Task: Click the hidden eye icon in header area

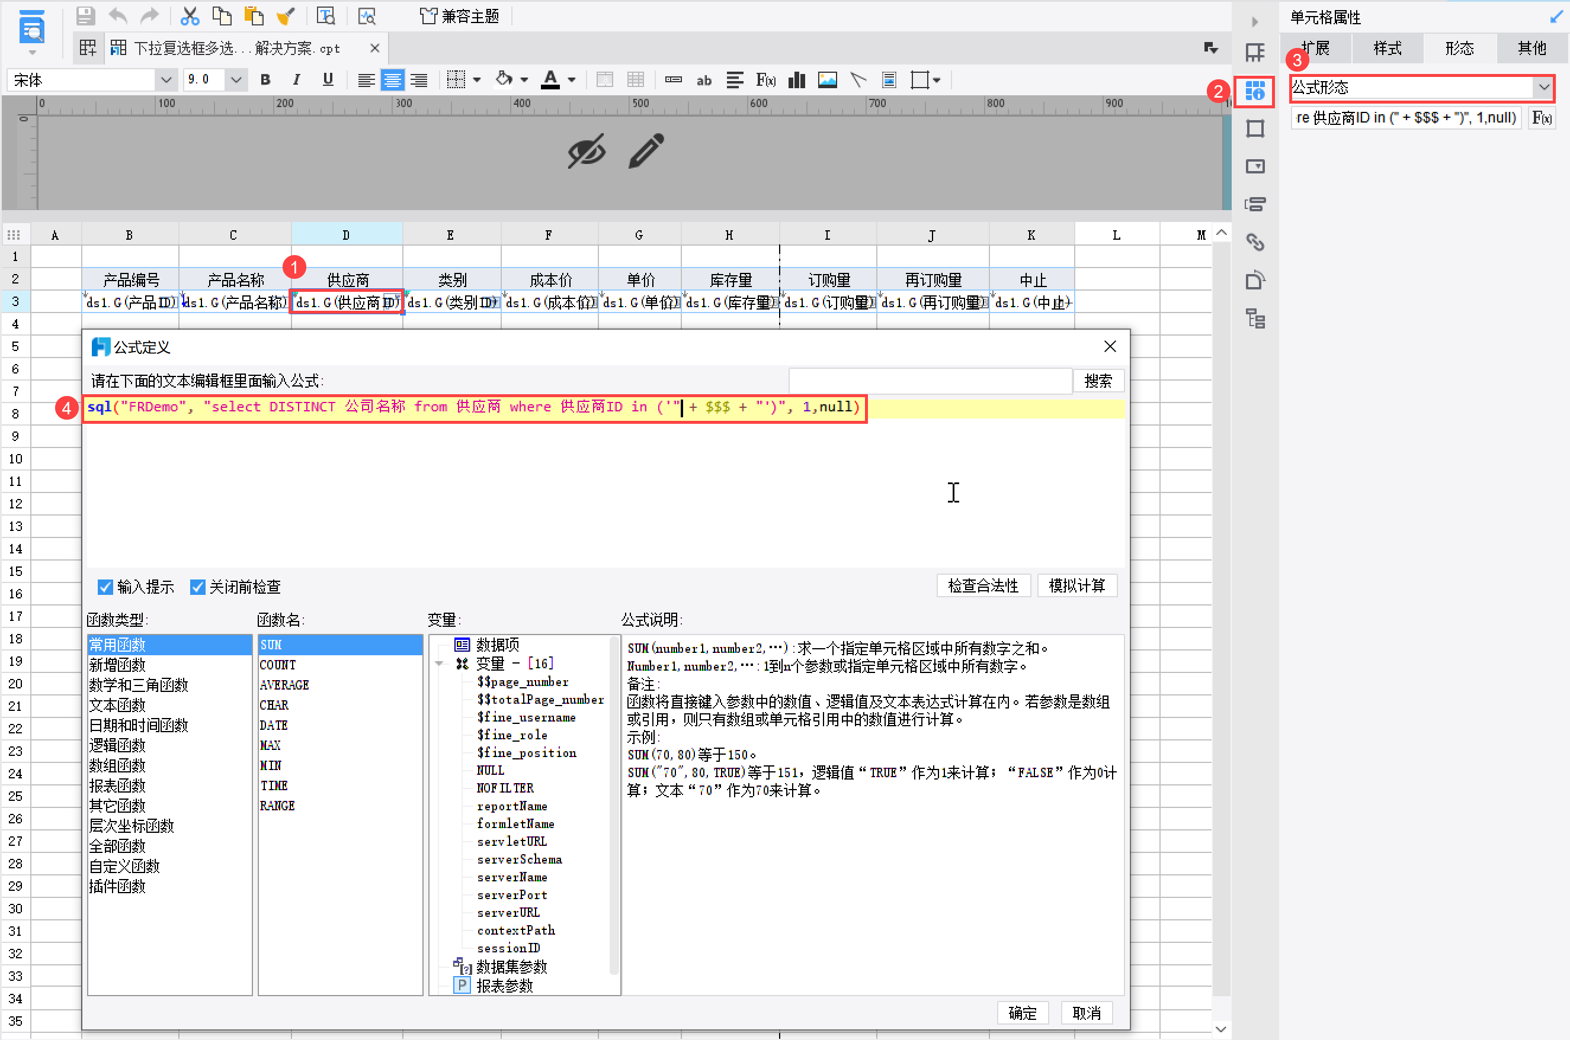Action: pyautogui.click(x=586, y=152)
